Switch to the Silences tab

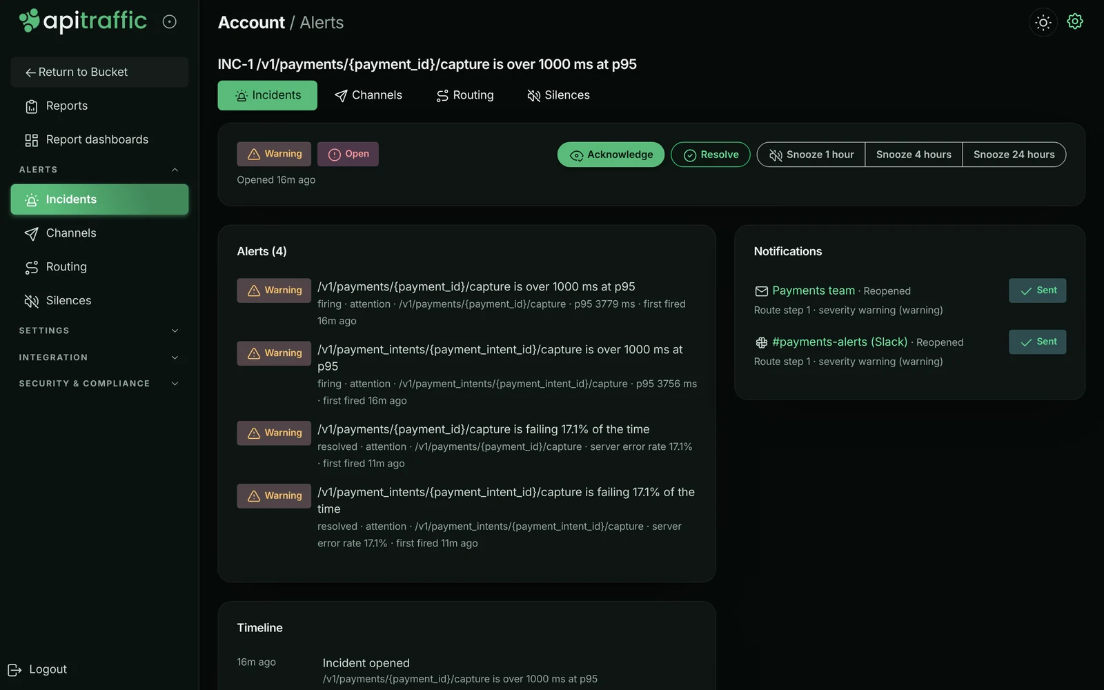[558, 95]
